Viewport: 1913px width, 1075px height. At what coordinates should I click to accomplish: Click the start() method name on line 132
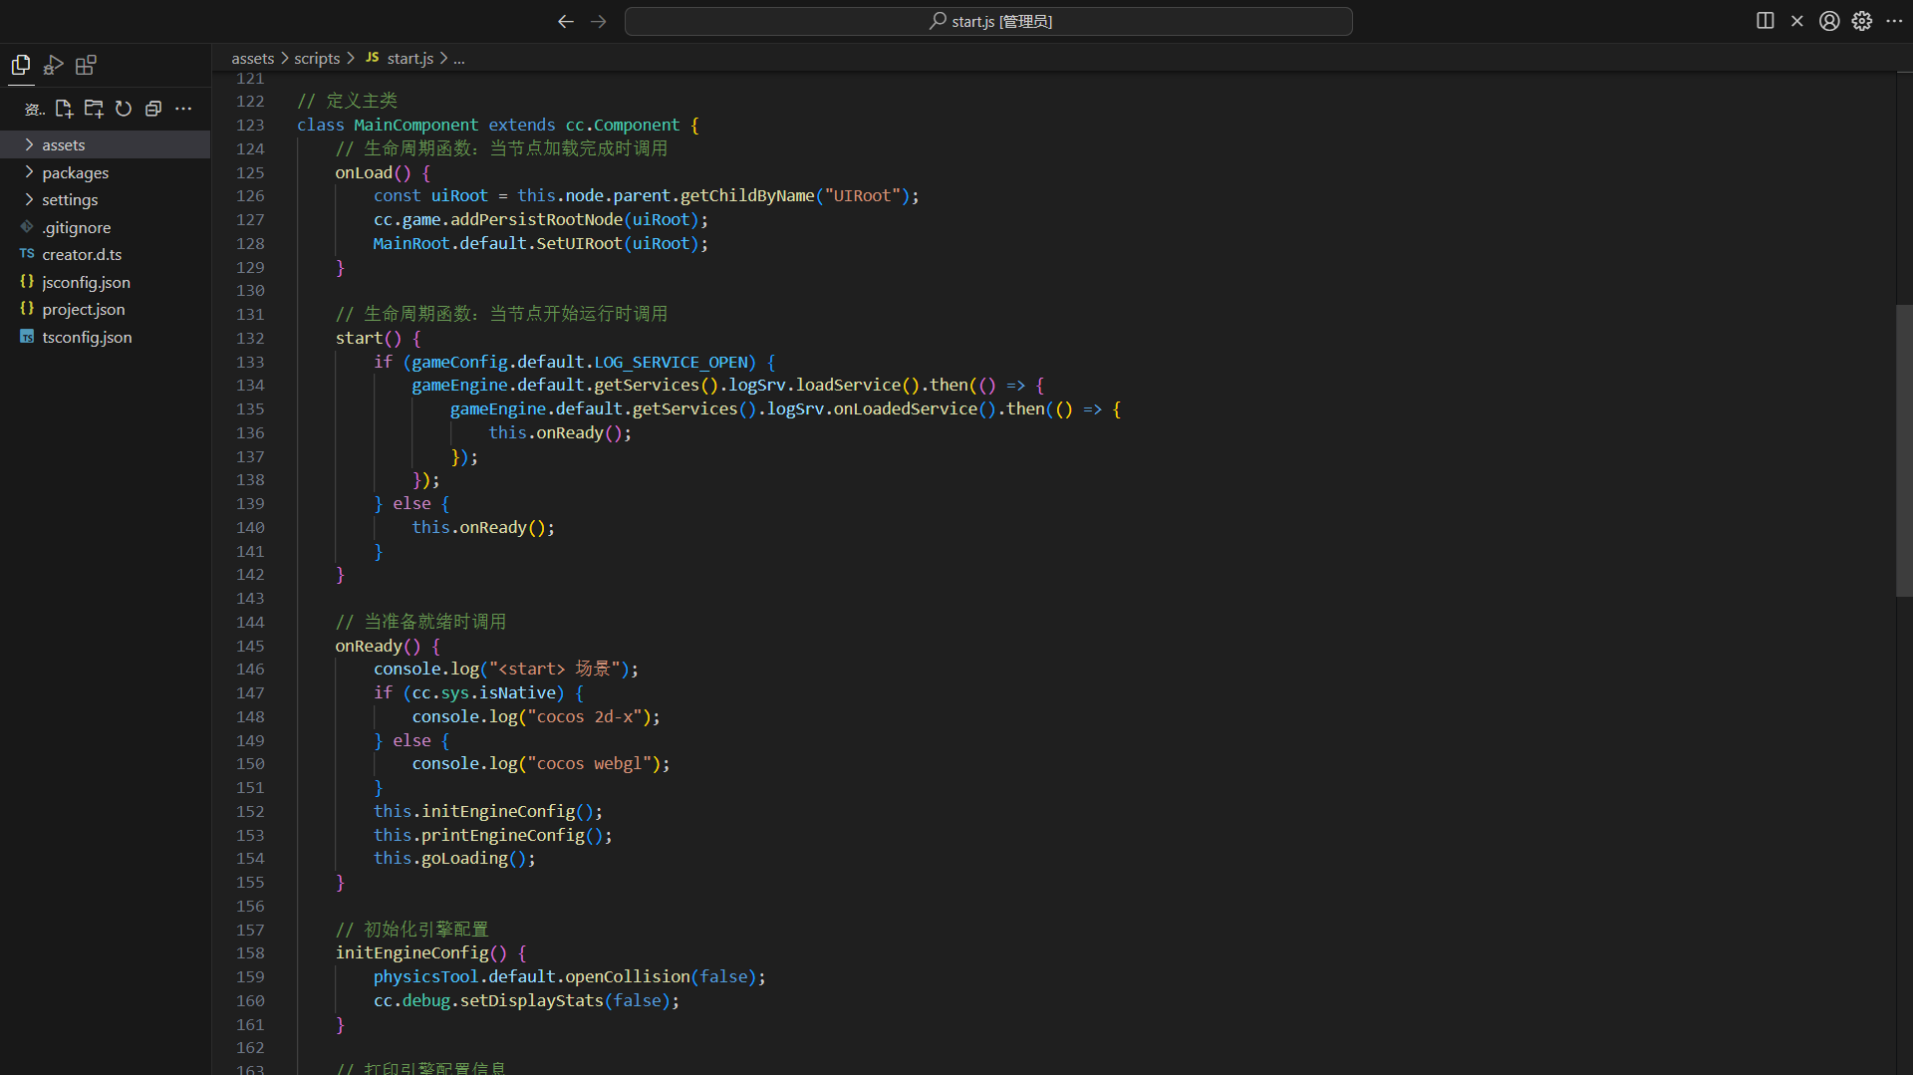point(359,339)
